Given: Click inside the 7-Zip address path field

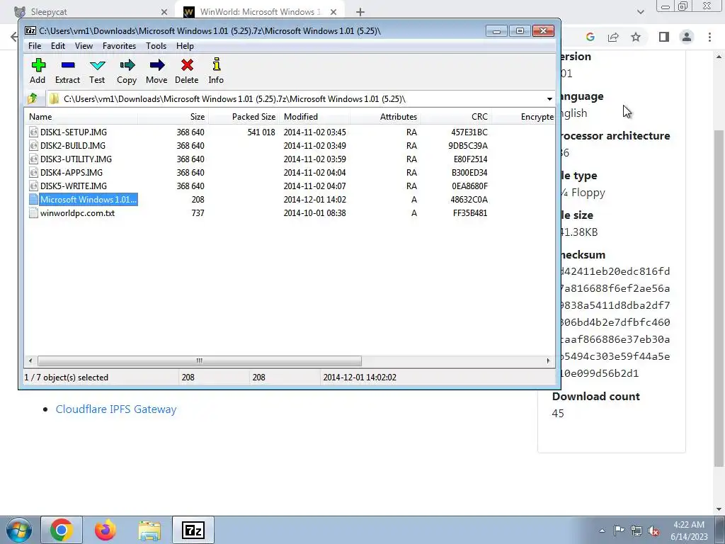Looking at the screenshot, I should 296,99.
